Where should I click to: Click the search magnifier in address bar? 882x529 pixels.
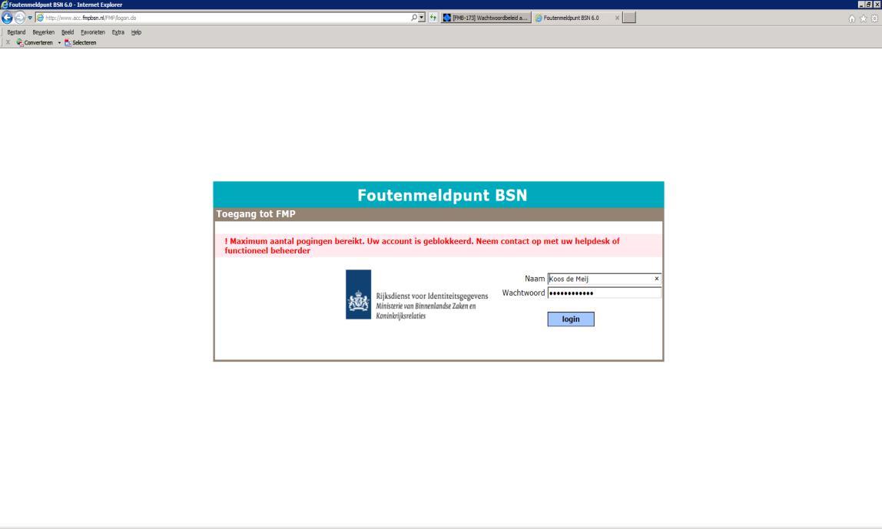coord(414,18)
